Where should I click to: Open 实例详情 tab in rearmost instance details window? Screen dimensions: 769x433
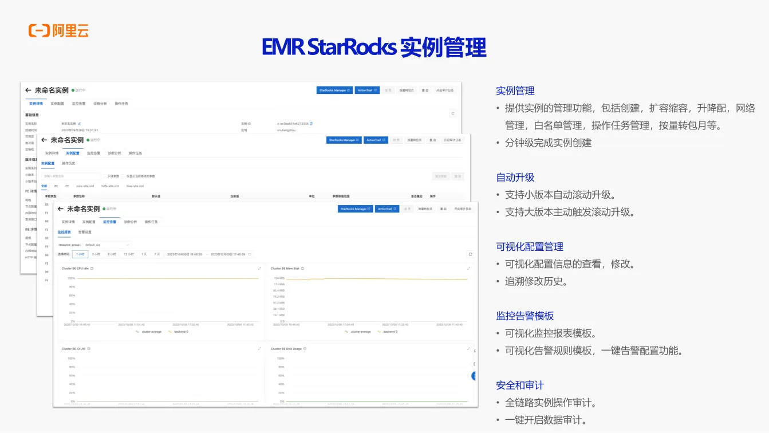click(36, 104)
